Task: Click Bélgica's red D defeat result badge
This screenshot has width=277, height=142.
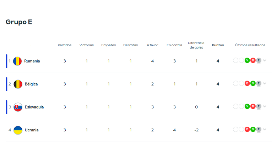Action: click(247, 83)
